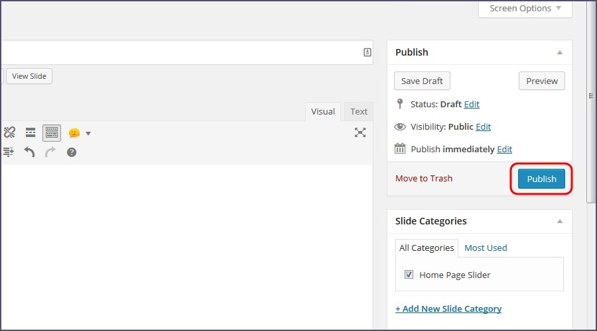Switch to the Text editor tab
Image resolution: width=597 pixels, height=331 pixels.
[x=359, y=111]
